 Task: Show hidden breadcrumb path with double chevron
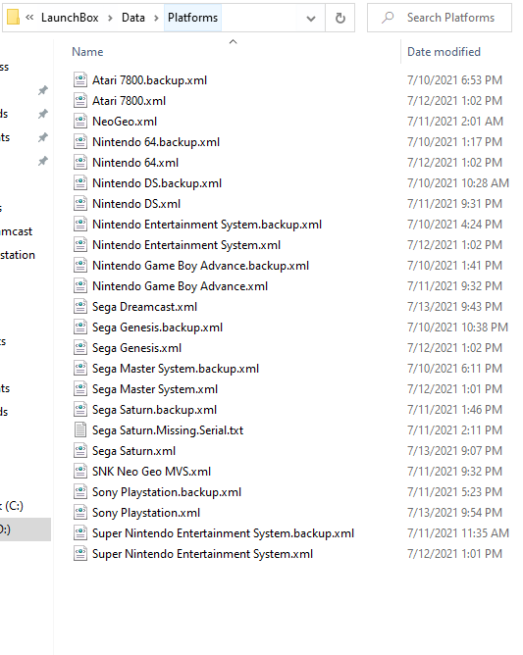coord(29,17)
